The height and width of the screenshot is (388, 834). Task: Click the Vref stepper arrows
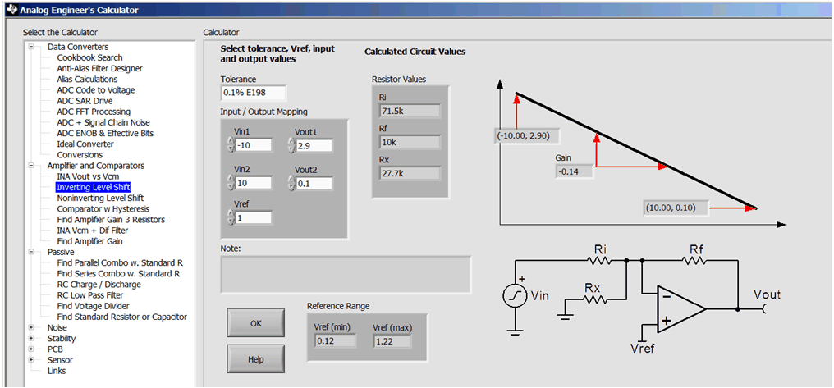pos(229,217)
